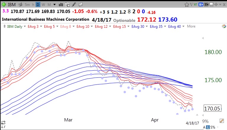Click the IBM ticker symbol field
This screenshot has width=227, height=130.
coord(12,5)
